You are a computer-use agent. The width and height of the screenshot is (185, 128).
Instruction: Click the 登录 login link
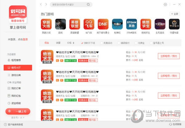click(25, 39)
